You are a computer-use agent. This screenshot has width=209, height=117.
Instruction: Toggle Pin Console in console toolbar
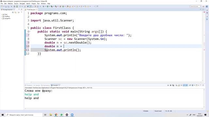[x=190, y=85]
